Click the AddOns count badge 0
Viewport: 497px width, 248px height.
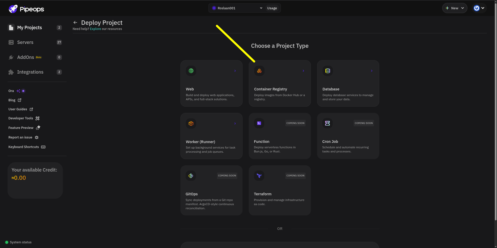tap(59, 57)
